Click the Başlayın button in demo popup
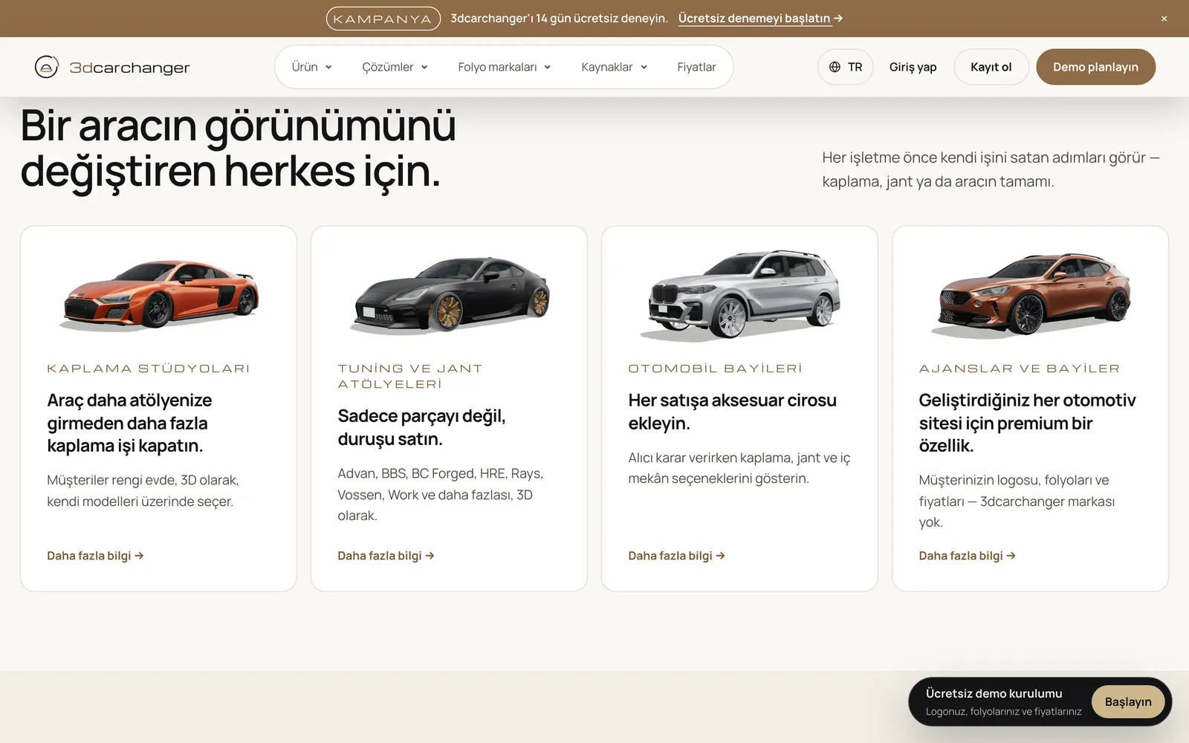This screenshot has height=743, width=1189. [x=1128, y=702]
